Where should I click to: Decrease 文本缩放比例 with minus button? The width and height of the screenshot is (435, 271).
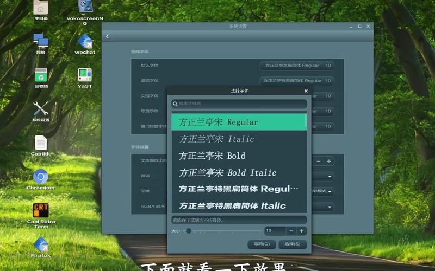(x=319, y=161)
